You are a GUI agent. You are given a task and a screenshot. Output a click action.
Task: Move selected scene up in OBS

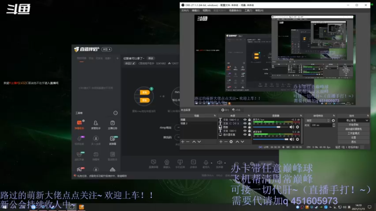(194, 142)
